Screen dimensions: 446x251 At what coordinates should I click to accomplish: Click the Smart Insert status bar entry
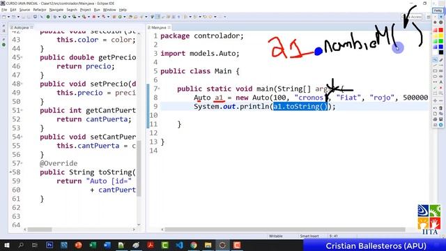(309, 236)
